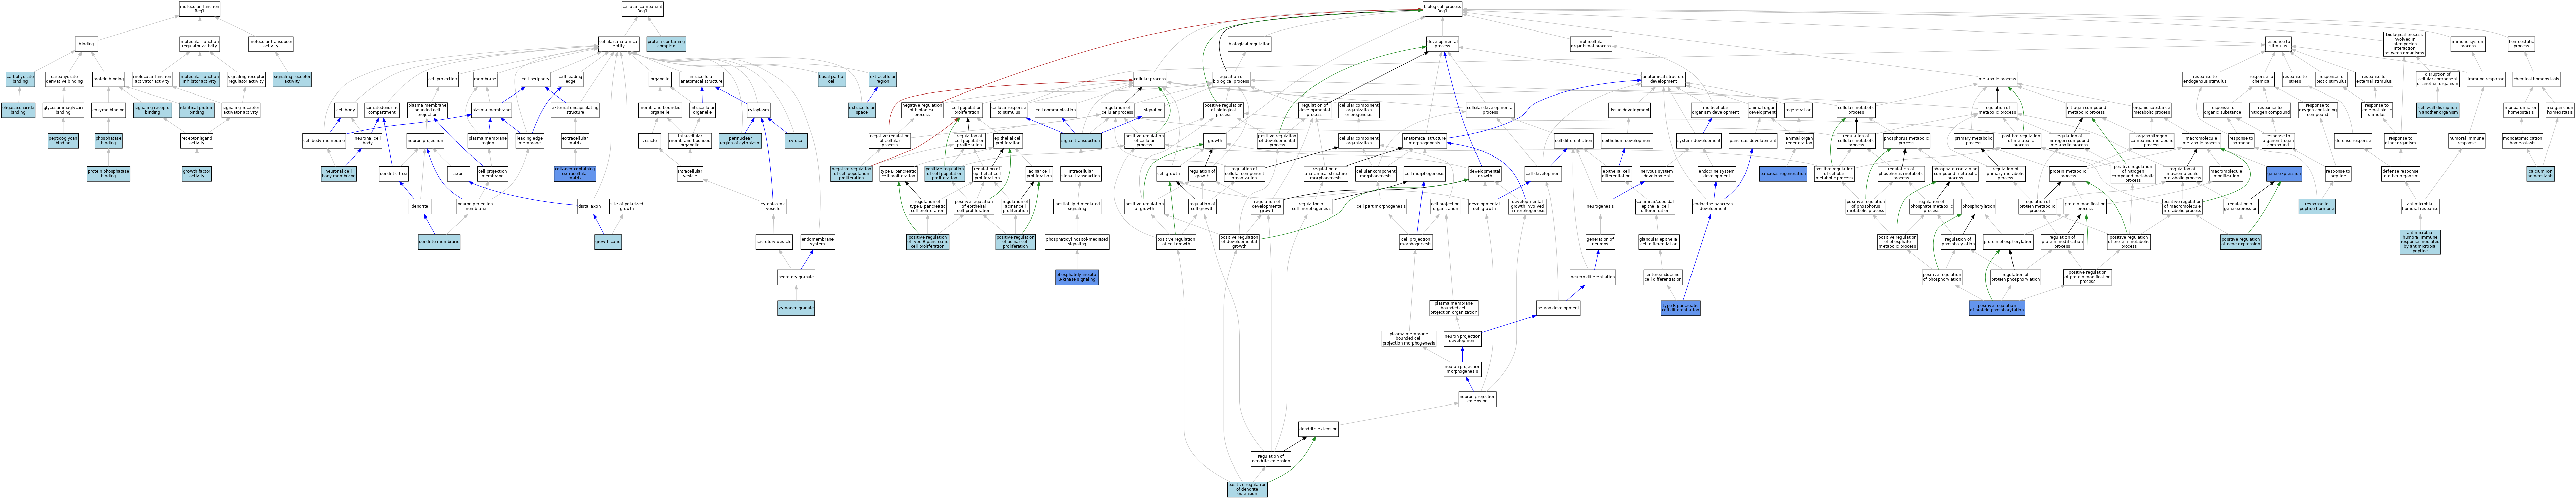Click the cellular anatomical entity node
The image size is (2576, 499).
tap(619, 44)
